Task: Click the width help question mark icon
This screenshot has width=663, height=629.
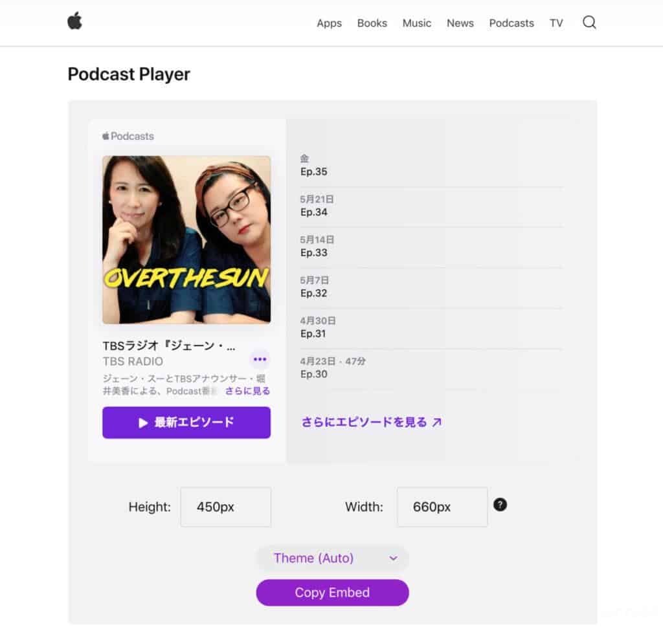Action: click(500, 505)
